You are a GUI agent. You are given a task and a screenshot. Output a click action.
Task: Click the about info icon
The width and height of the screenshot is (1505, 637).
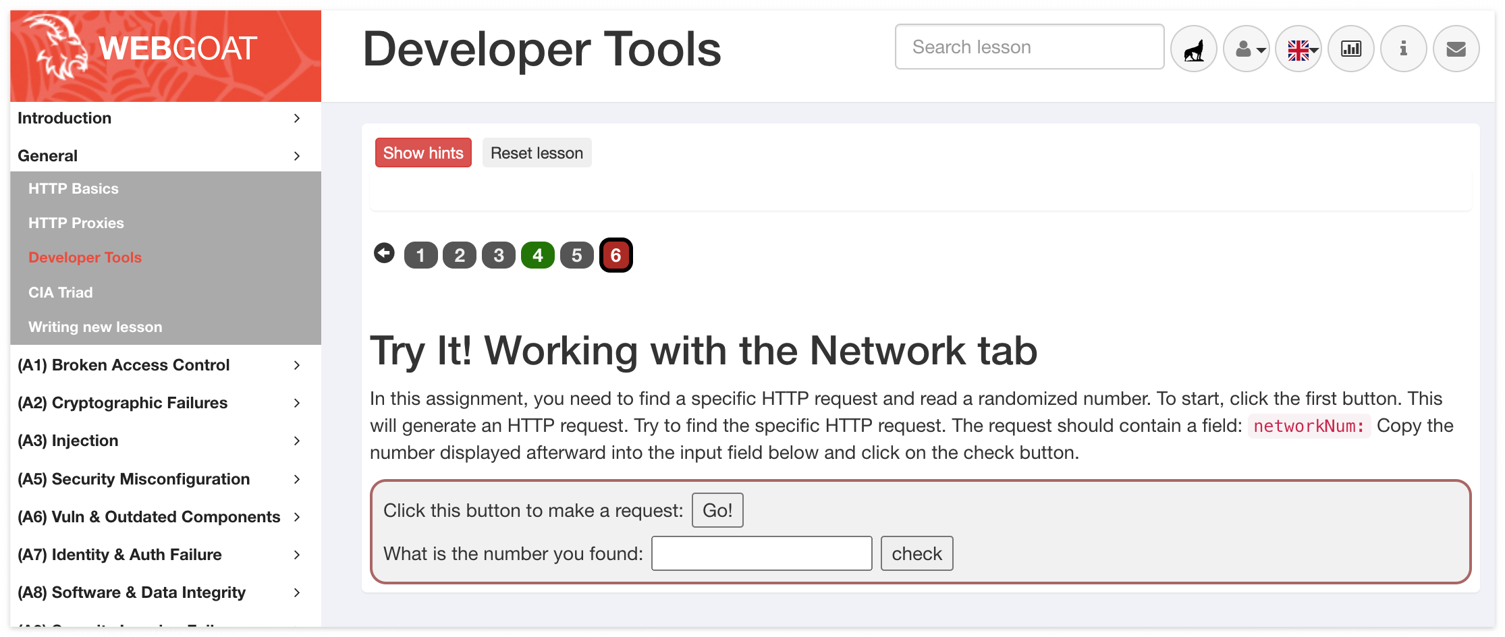[1404, 49]
